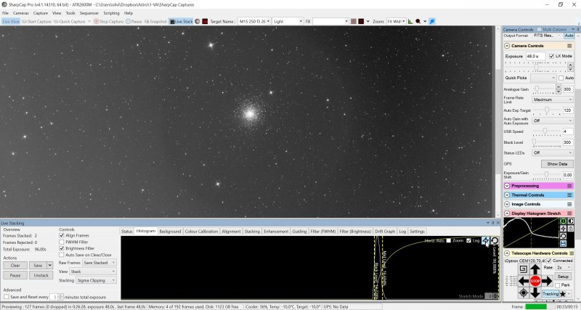Click the telescope Setup button

tap(563, 277)
